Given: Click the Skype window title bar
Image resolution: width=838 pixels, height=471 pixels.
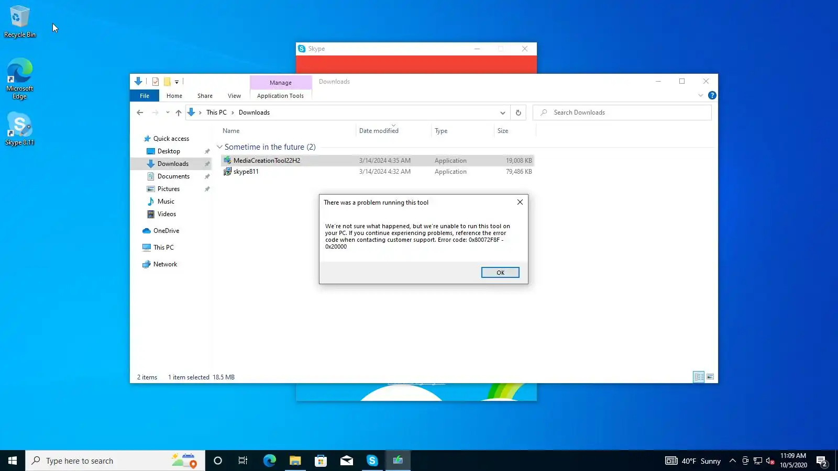Looking at the screenshot, I should (416, 49).
